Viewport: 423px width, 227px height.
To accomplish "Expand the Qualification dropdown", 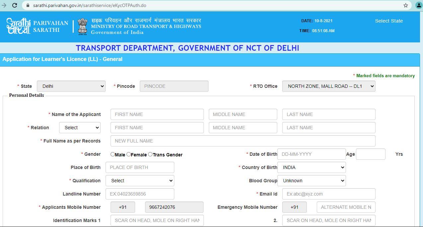I will point(140,181).
